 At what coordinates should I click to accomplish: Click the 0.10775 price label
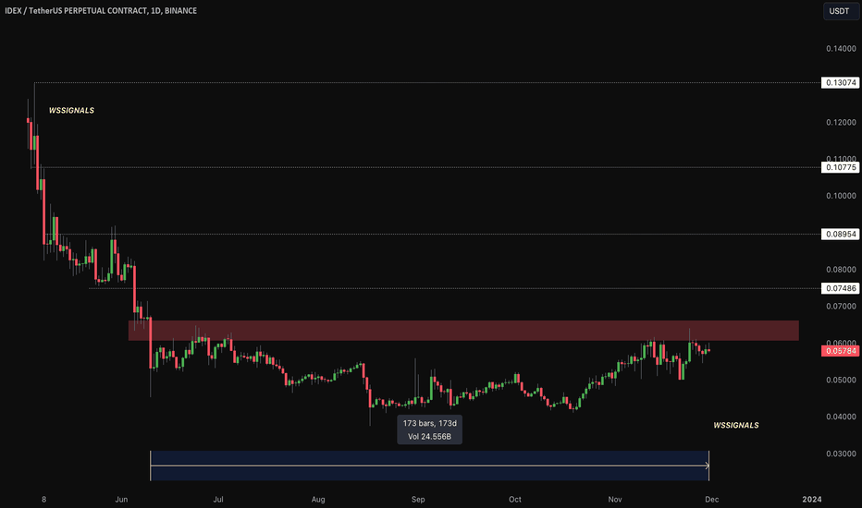tap(840, 167)
